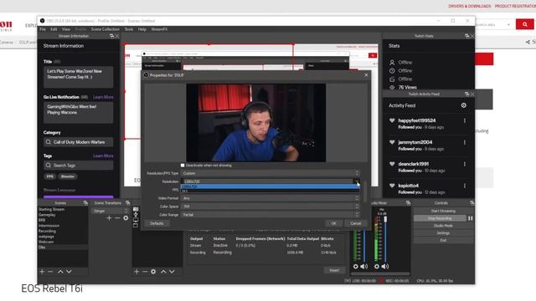Click Learn More next to Go Live Notification
Image resolution: width=536 pixels, height=301 pixels.
pyautogui.click(x=103, y=97)
